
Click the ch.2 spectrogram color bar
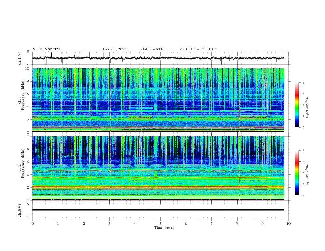click(x=297, y=173)
